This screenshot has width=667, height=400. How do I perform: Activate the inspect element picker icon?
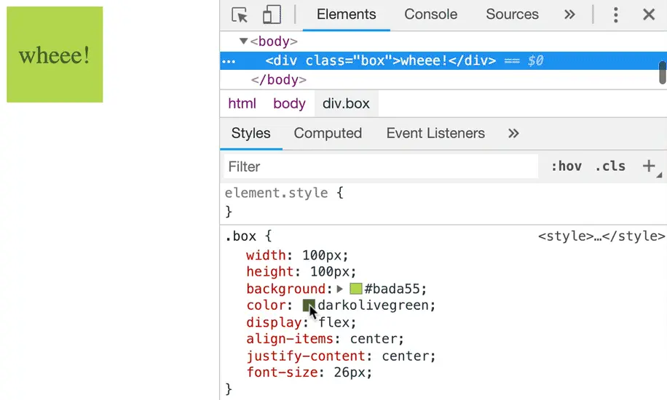pos(240,15)
